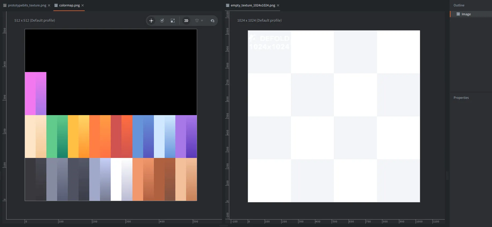
Task: Click the white swatch in the colormap's bottom row
Action: tap(116, 179)
